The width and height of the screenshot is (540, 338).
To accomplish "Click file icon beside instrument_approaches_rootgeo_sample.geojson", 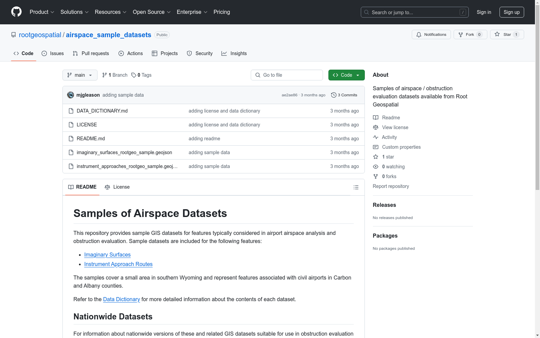I will pyautogui.click(x=71, y=166).
